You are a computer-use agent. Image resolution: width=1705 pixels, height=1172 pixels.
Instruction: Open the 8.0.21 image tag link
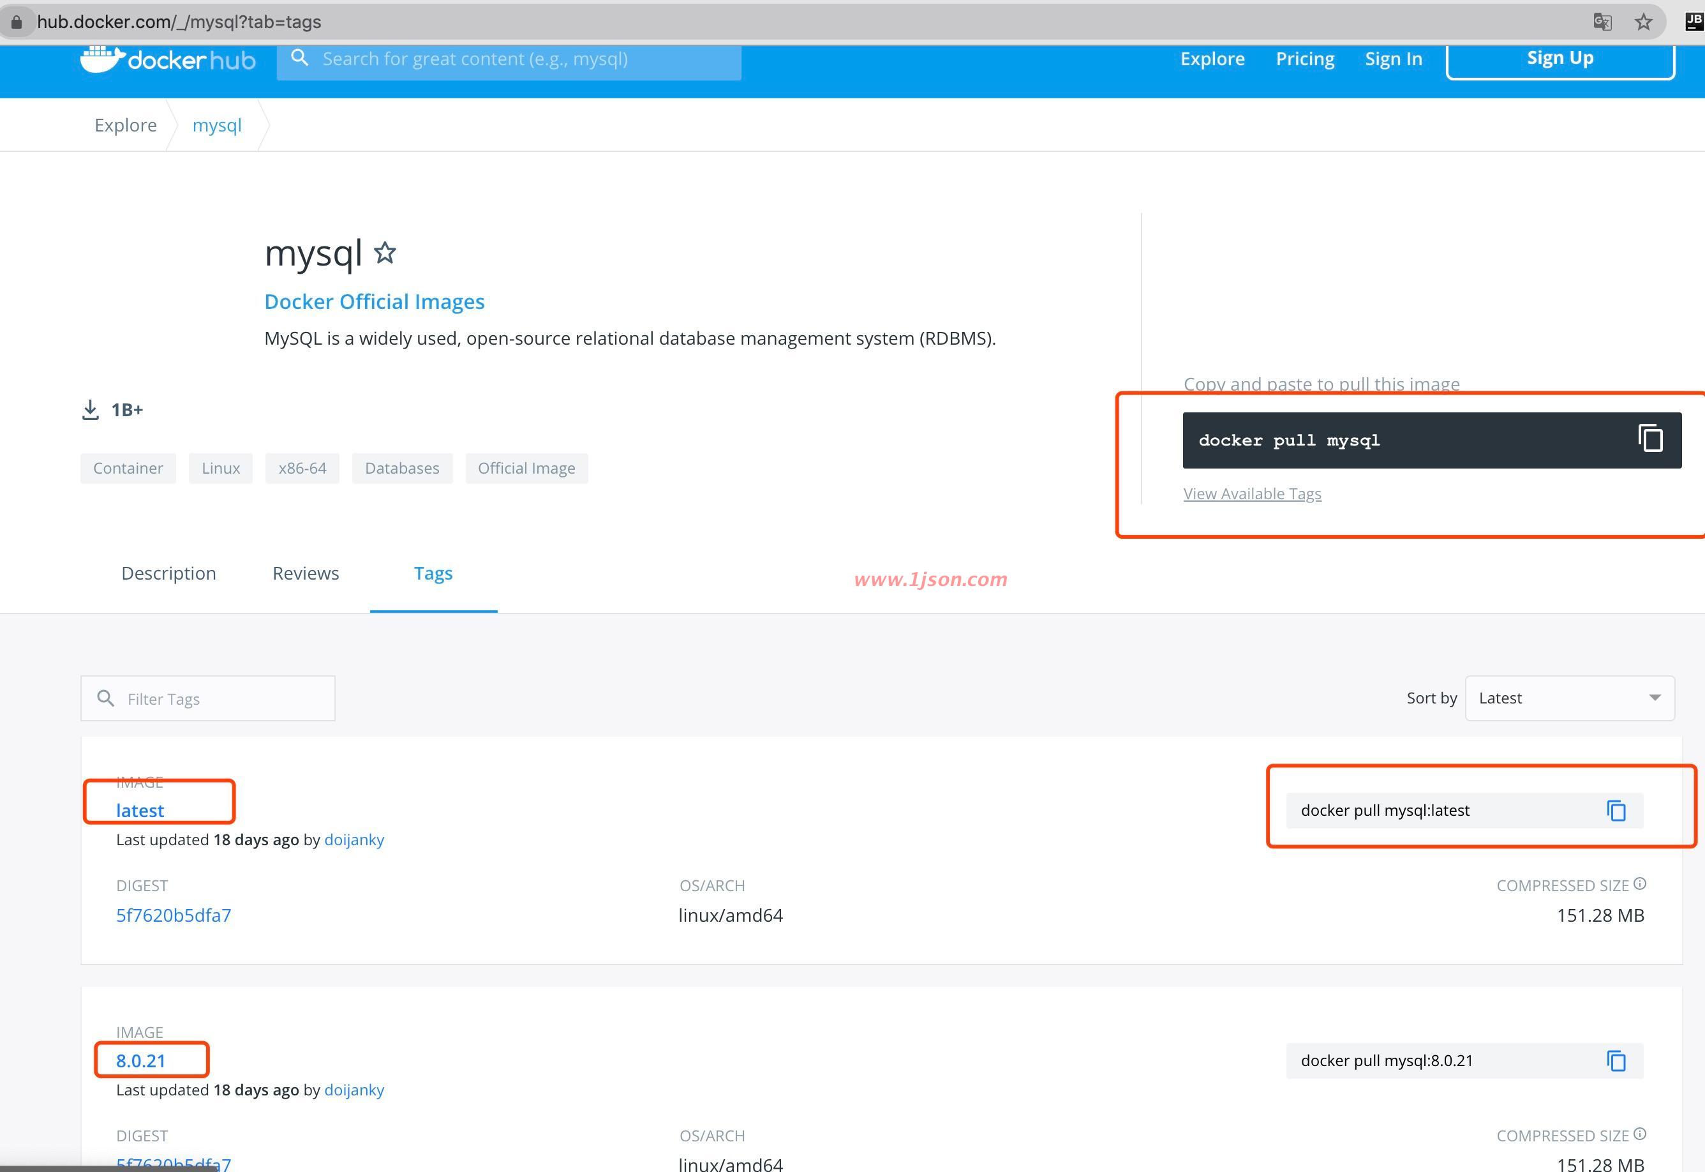tap(141, 1060)
